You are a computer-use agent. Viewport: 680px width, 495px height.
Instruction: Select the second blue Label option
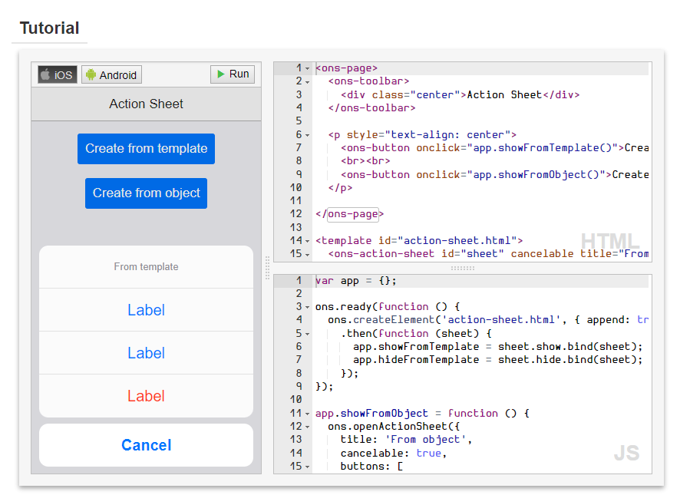(x=146, y=353)
